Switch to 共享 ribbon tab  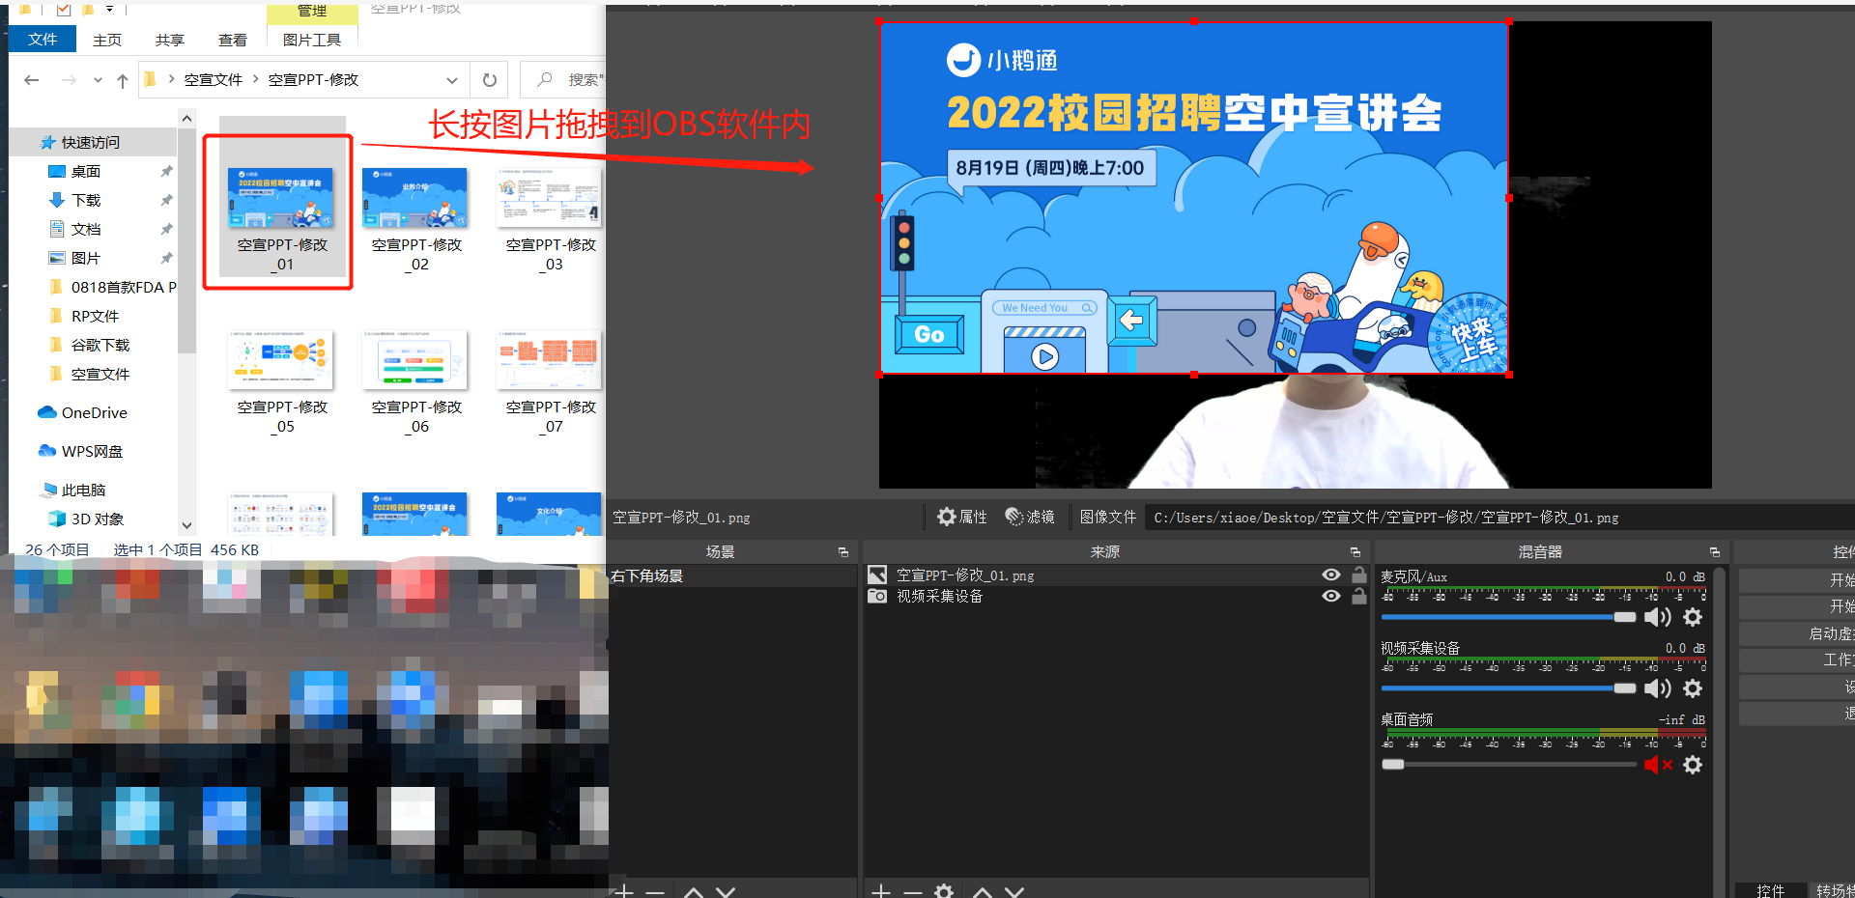pos(170,40)
